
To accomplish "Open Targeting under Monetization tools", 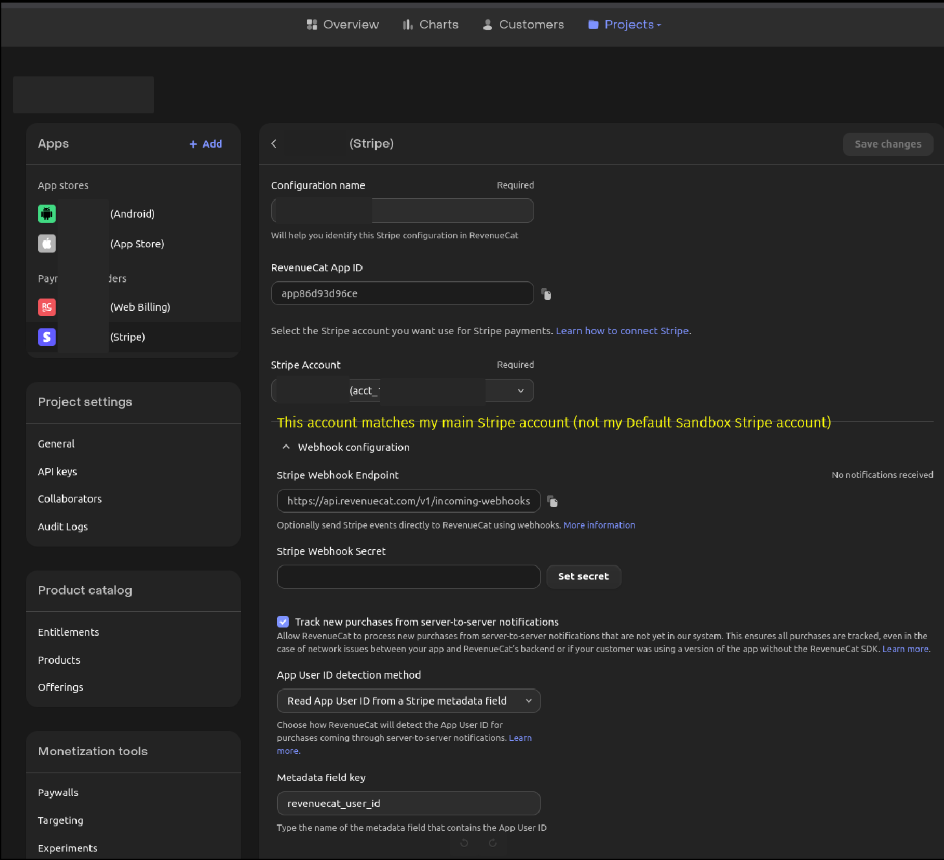I will tap(61, 820).
